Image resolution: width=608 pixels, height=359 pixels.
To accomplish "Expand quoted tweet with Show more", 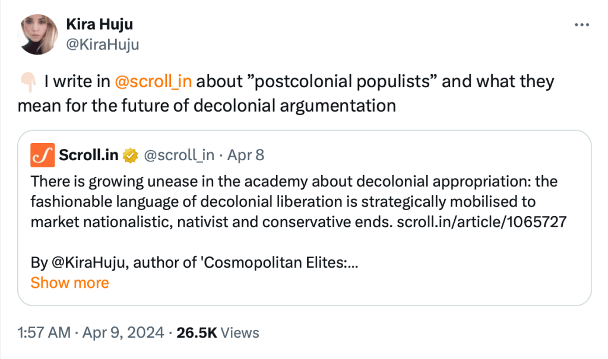I will coord(69,282).
